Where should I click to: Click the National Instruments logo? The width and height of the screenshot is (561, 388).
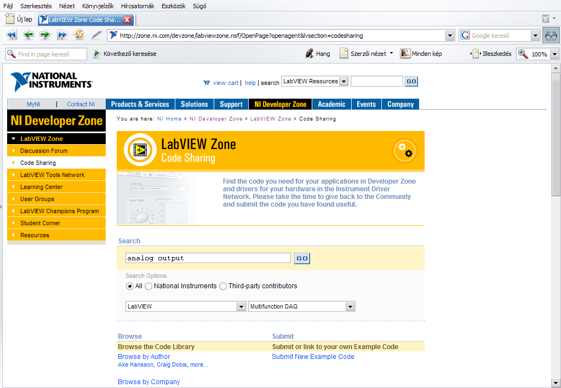[x=51, y=81]
